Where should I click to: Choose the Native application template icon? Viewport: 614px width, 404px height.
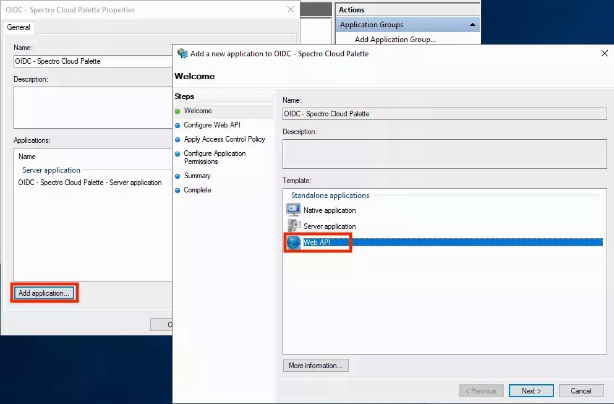(292, 210)
